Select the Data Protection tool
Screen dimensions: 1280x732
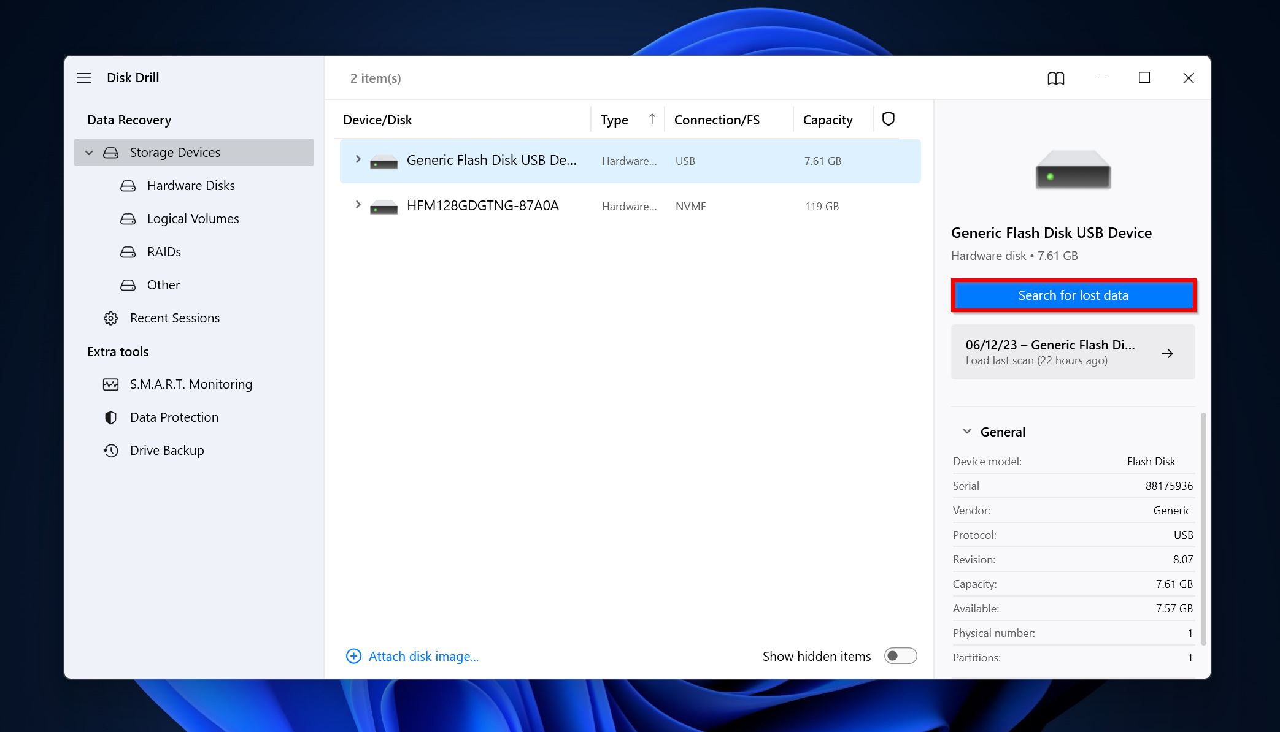[x=173, y=416]
